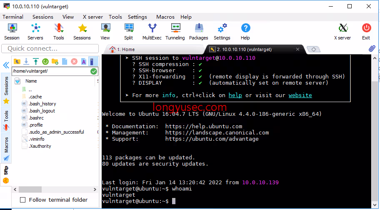The height and width of the screenshot is (210, 380).
Task: Open the Tools menu in menu bar
Action: pyautogui.click(x=115, y=17)
